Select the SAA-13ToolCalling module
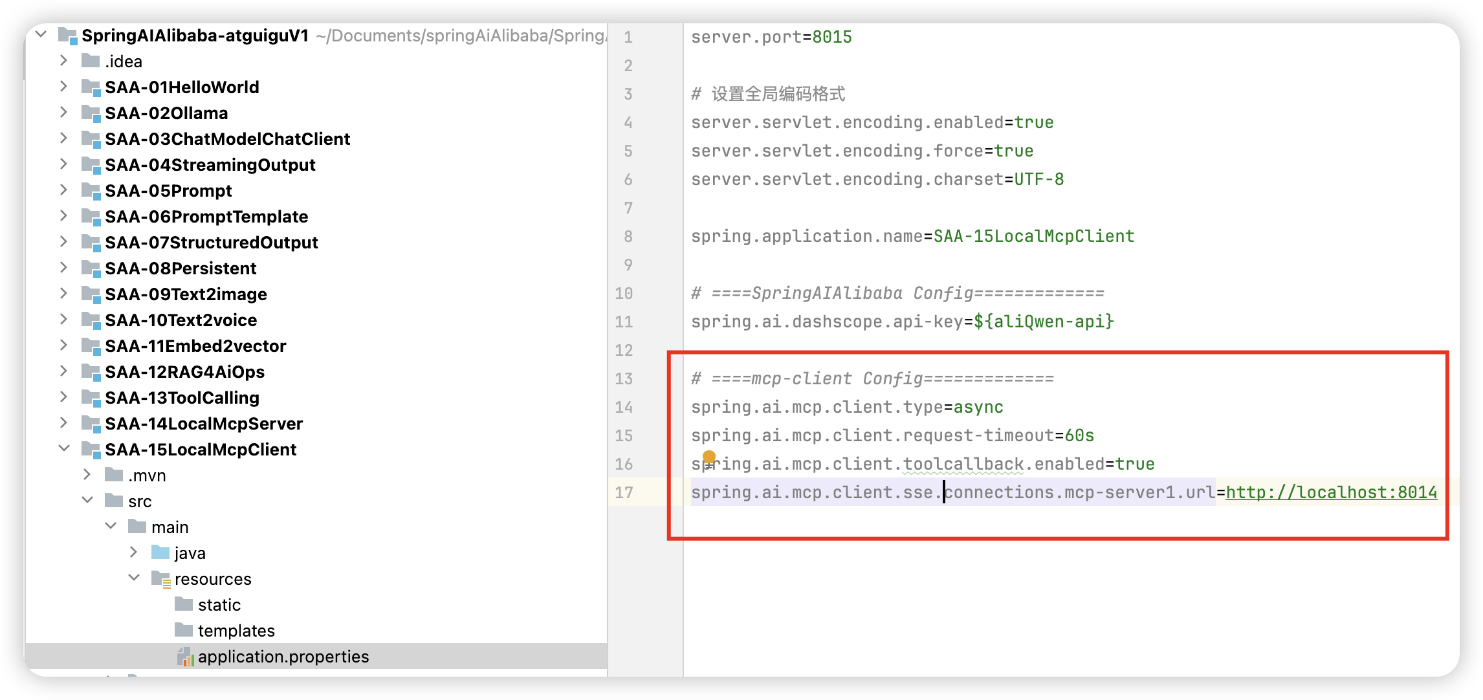Screen dimensions: 1483x700 click(182, 398)
